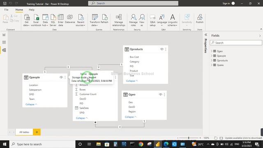Reset zoom icon in status bar

click(x=216, y=138)
